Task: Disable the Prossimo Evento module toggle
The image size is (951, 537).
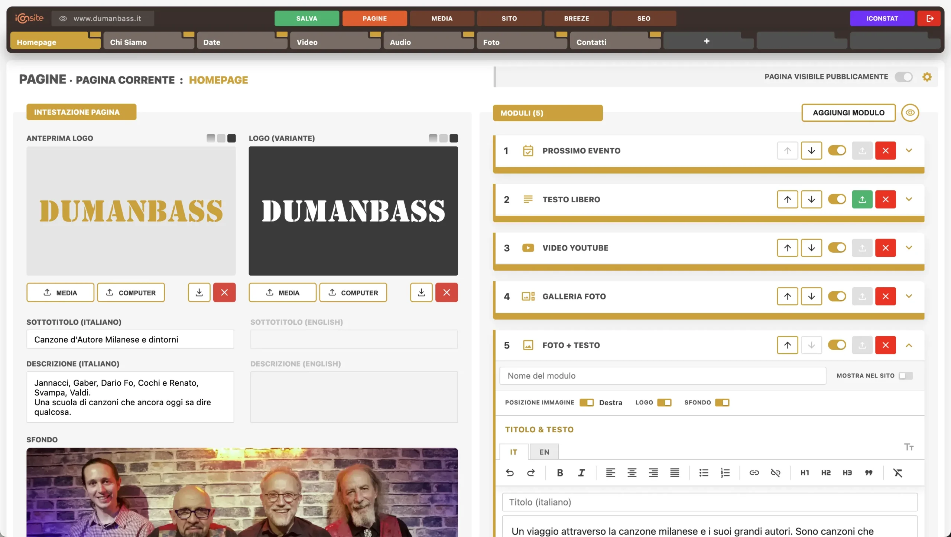Action: 837,150
